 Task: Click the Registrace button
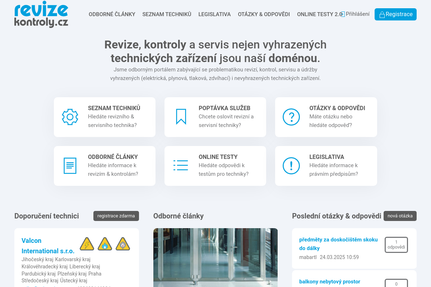395,14
